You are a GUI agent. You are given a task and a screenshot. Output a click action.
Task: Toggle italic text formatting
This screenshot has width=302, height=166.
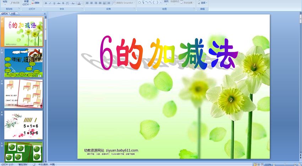click(50, 3)
